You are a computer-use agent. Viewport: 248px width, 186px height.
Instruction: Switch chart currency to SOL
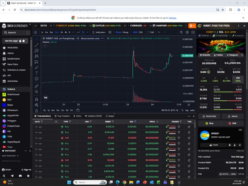141,32
